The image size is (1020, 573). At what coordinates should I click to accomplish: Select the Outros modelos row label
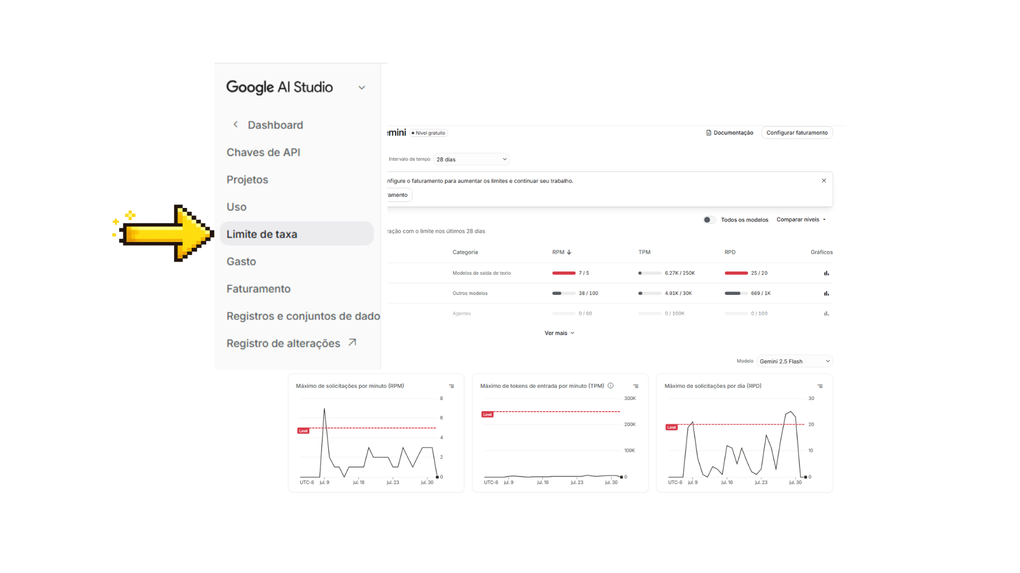click(470, 293)
